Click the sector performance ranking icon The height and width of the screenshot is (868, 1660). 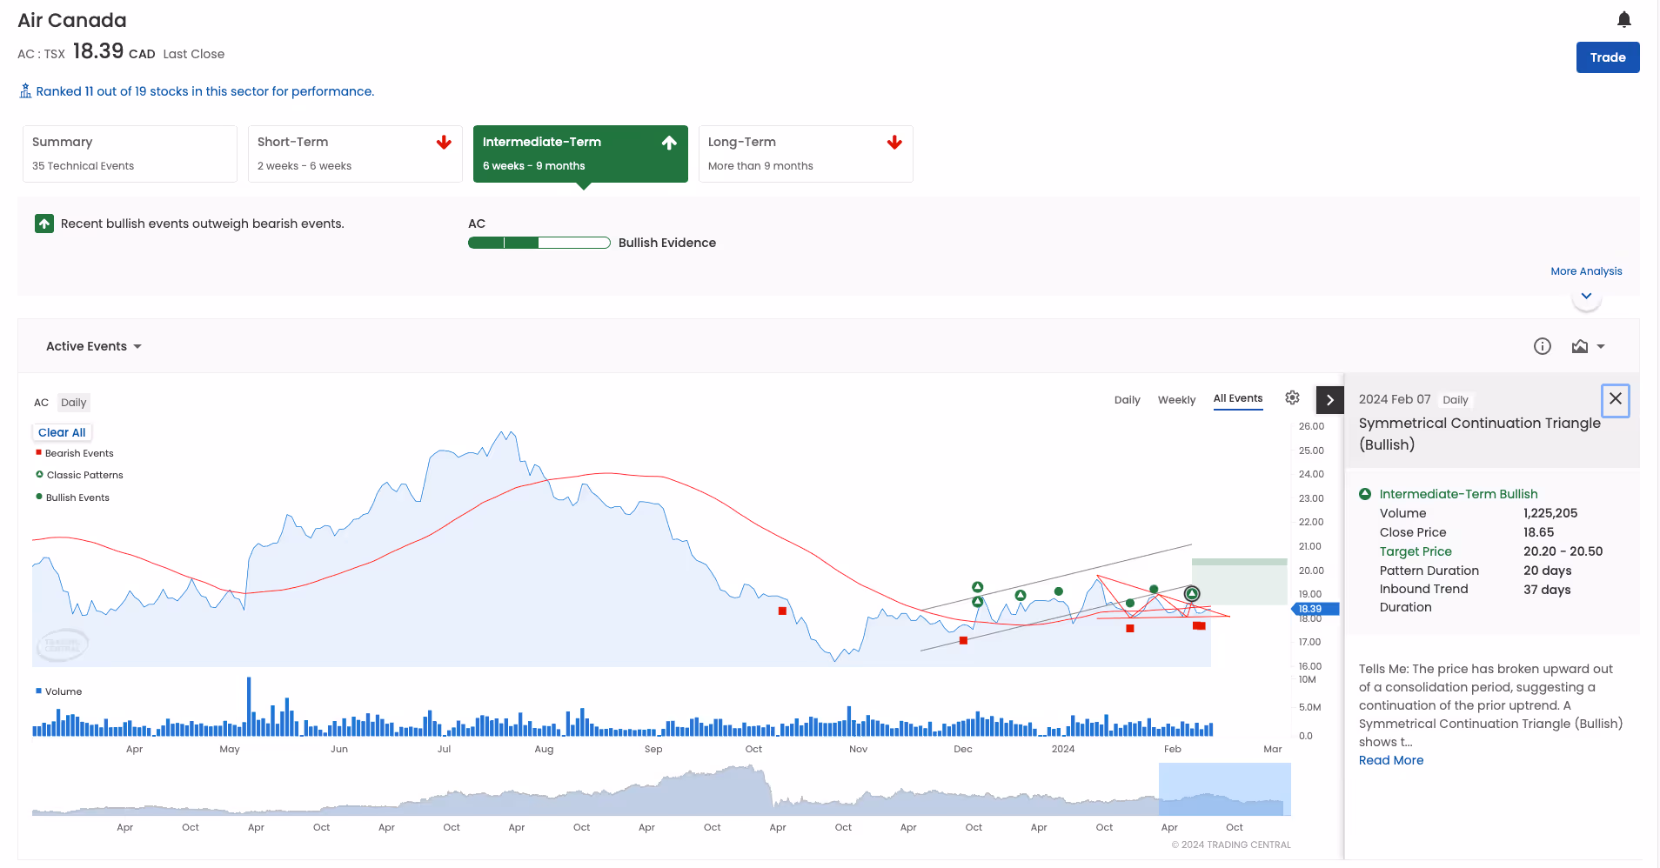click(24, 90)
